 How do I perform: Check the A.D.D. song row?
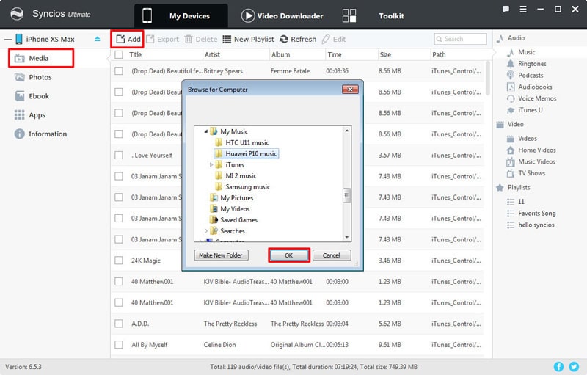point(119,324)
